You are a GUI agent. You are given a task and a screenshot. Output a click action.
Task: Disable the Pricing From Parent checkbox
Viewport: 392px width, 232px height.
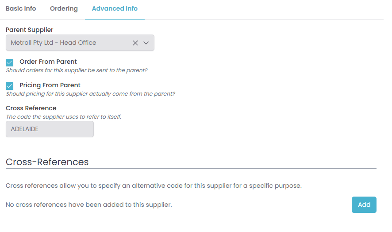point(10,85)
